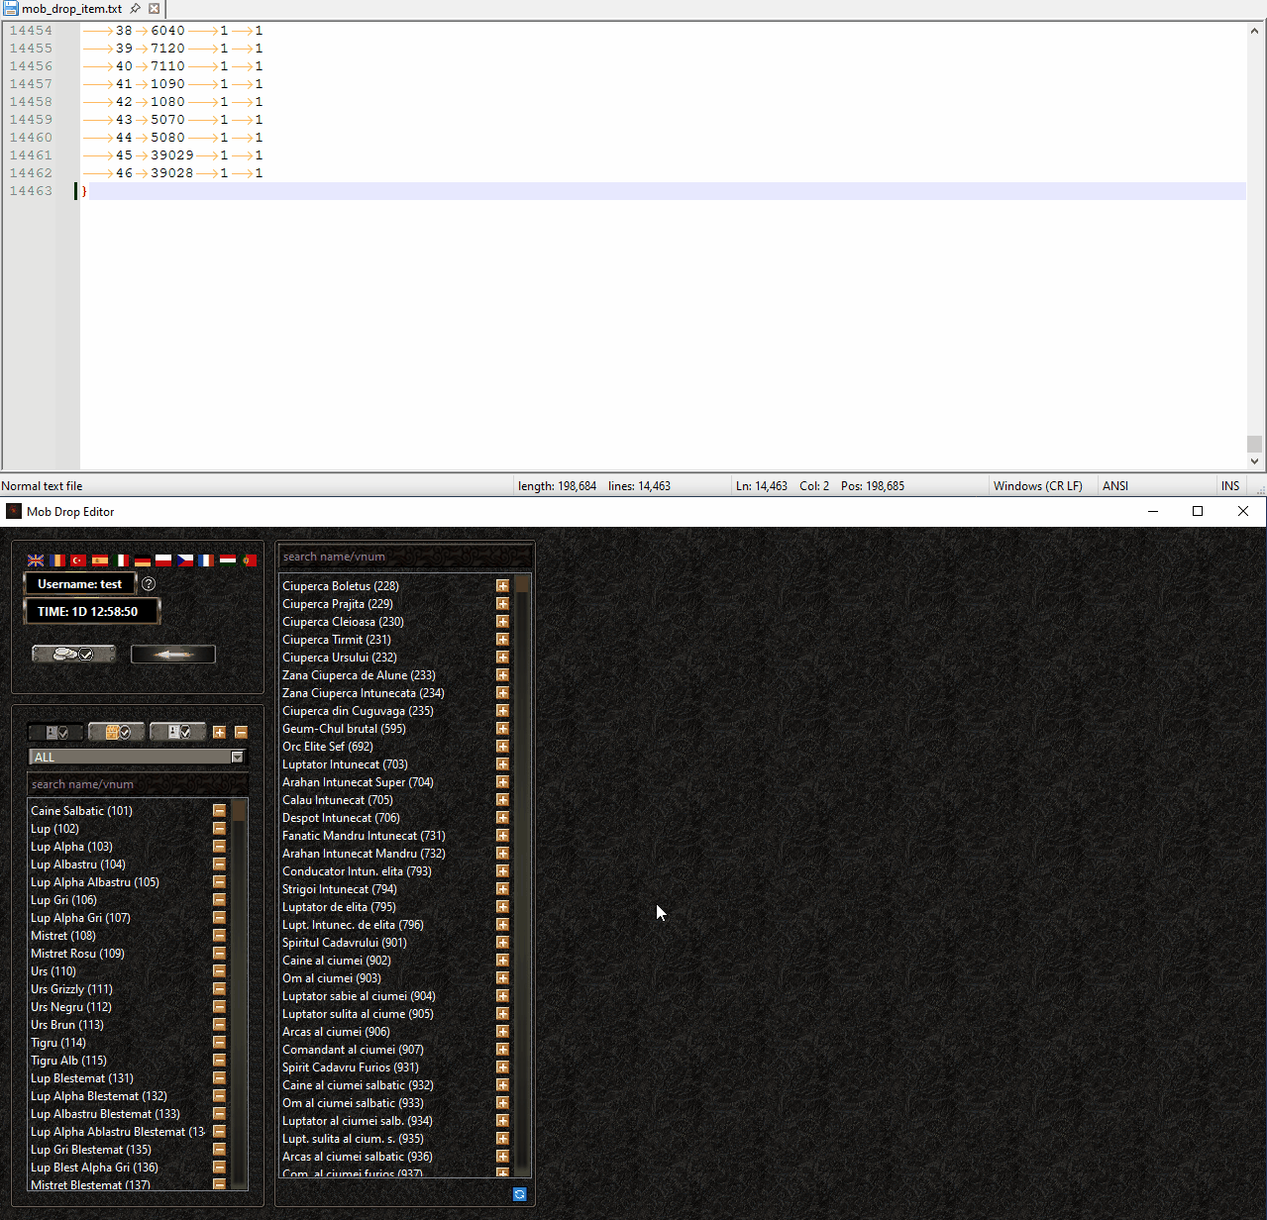Screen dimensions: 1267x1220
Task: Toggle the orange chest filter button
Action: coord(118,732)
